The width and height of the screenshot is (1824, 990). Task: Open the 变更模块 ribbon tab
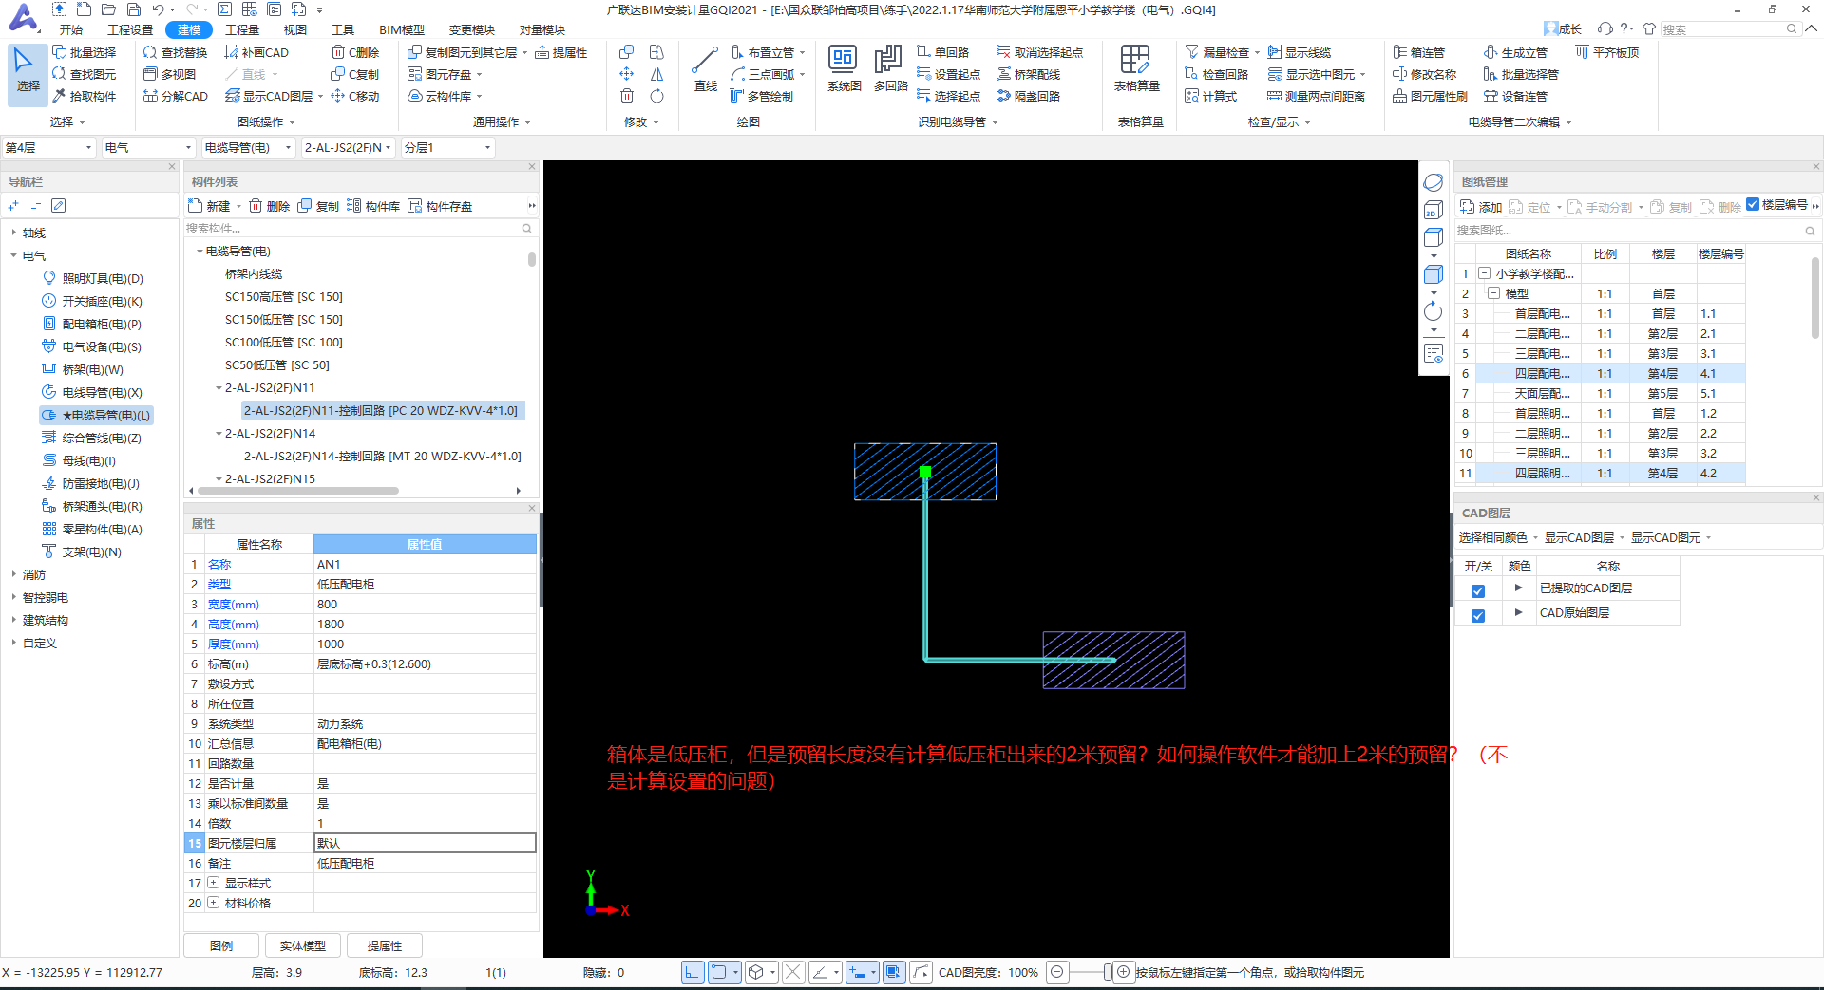[472, 29]
